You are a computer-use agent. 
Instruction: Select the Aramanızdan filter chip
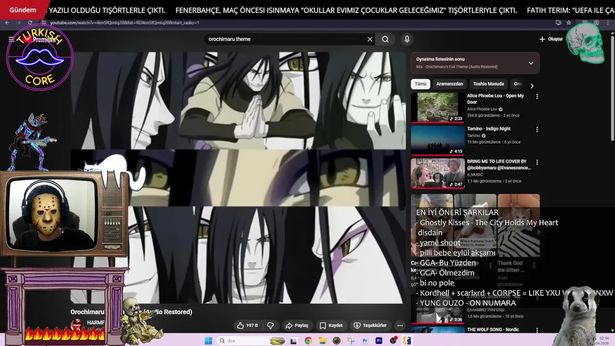click(x=450, y=84)
